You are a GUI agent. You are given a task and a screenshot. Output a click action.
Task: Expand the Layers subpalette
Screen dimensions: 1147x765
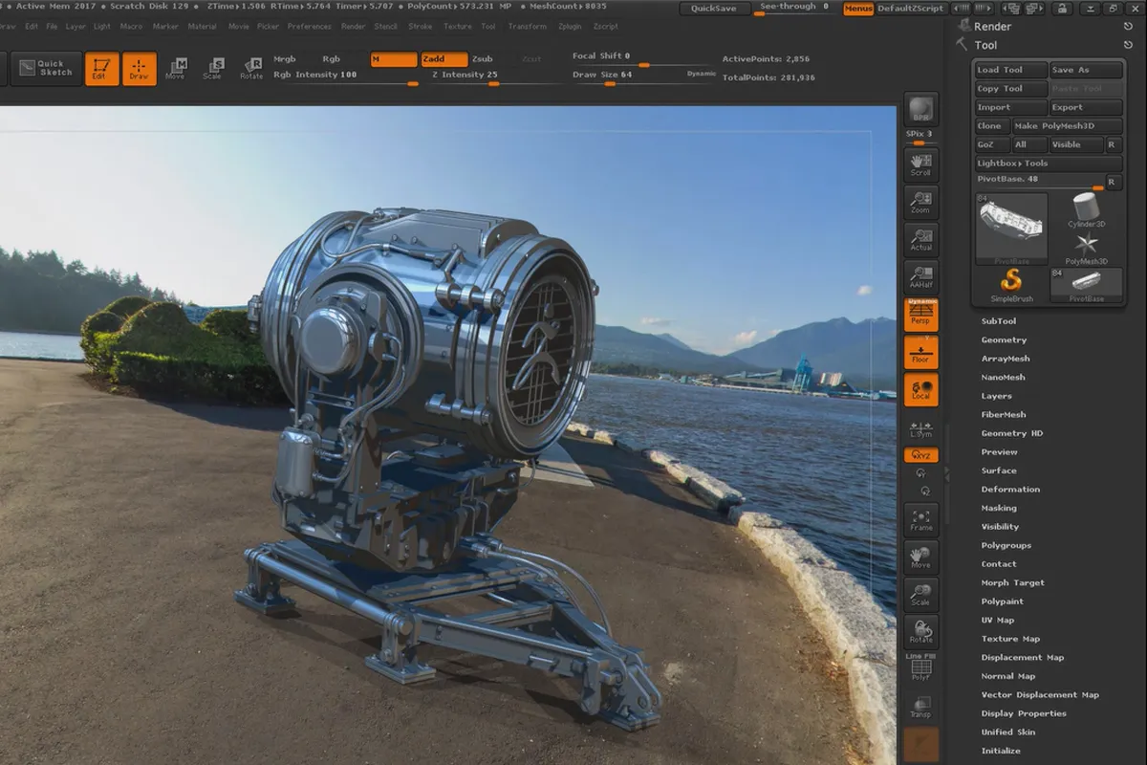pos(997,396)
